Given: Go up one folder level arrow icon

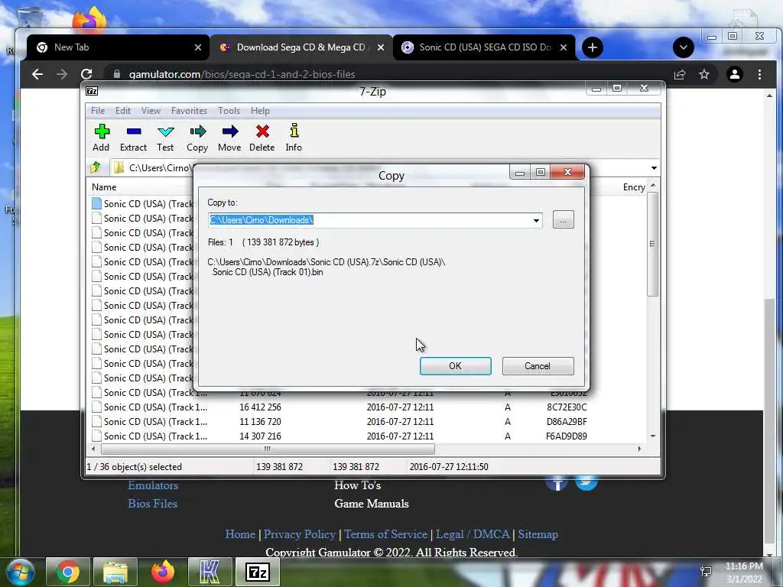Looking at the screenshot, I should coord(96,167).
